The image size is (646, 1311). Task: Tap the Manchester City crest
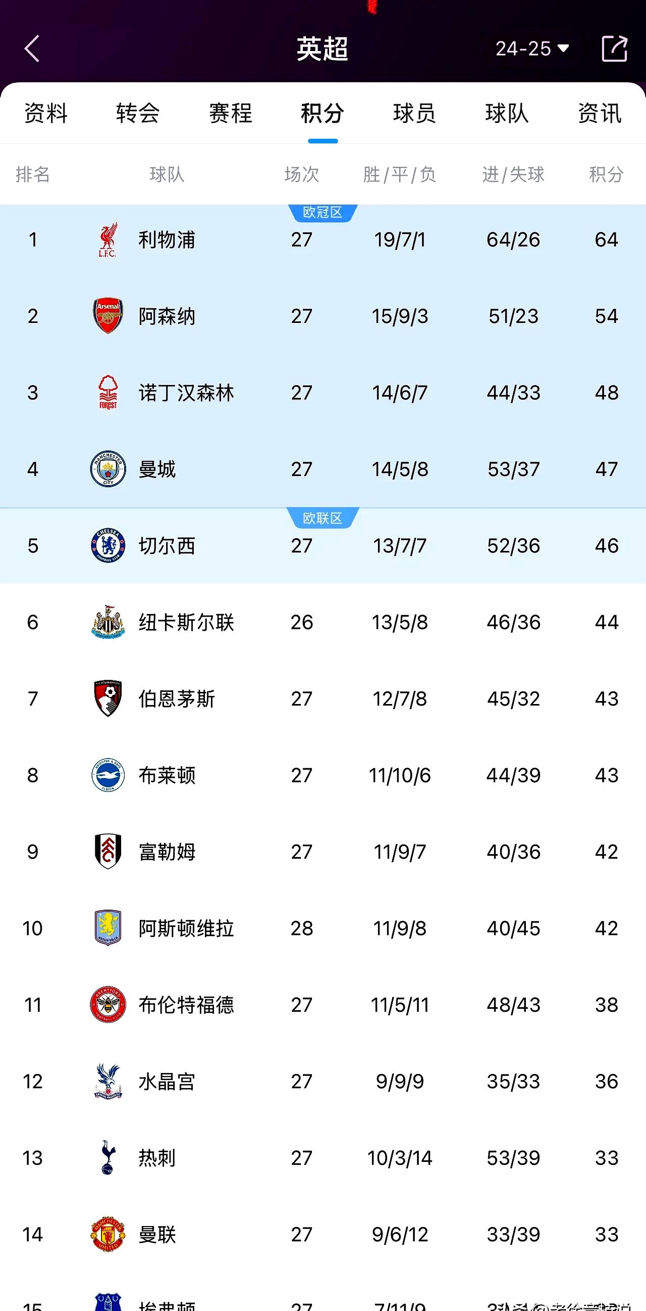108,469
